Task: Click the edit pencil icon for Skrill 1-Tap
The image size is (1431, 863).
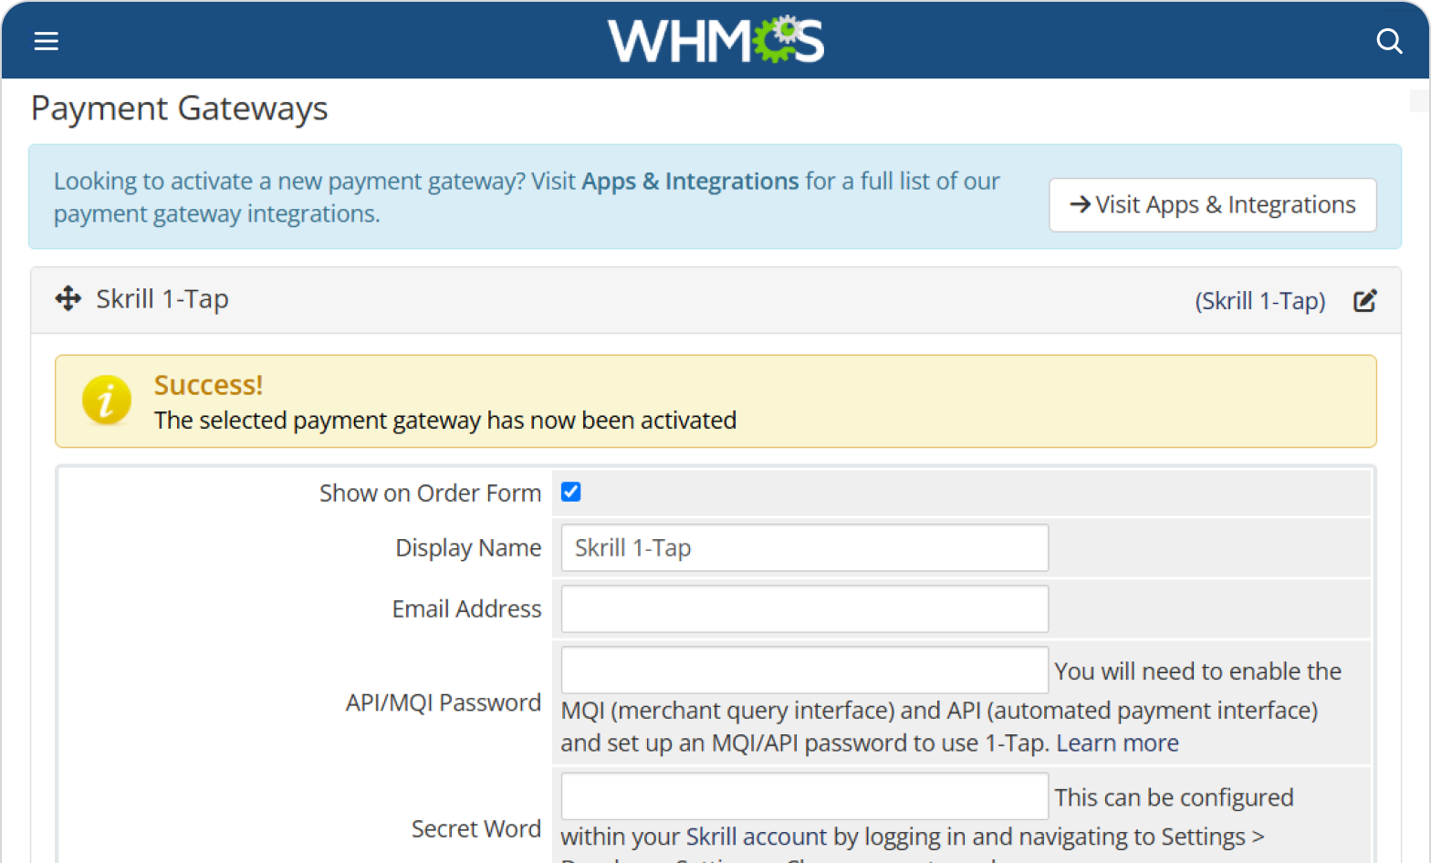Action: tap(1364, 301)
